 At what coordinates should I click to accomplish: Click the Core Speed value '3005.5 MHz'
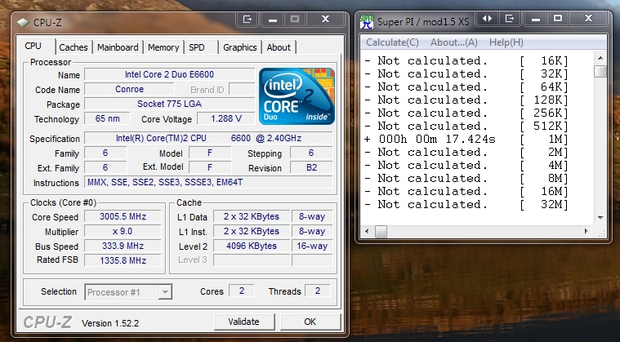[123, 216]
